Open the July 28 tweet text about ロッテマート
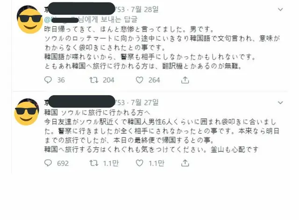This screenshot has height=220, width=299. coord(162,48)
